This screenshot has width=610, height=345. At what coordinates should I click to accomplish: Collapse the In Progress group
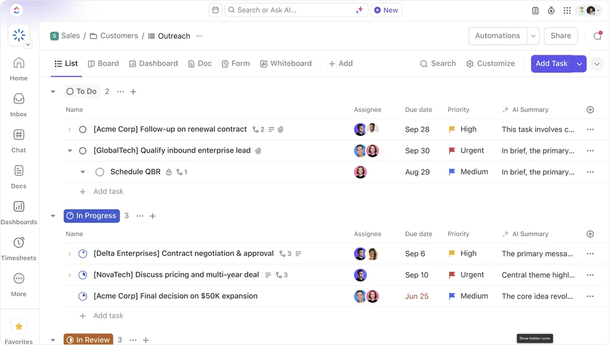[x=53, y=216]
